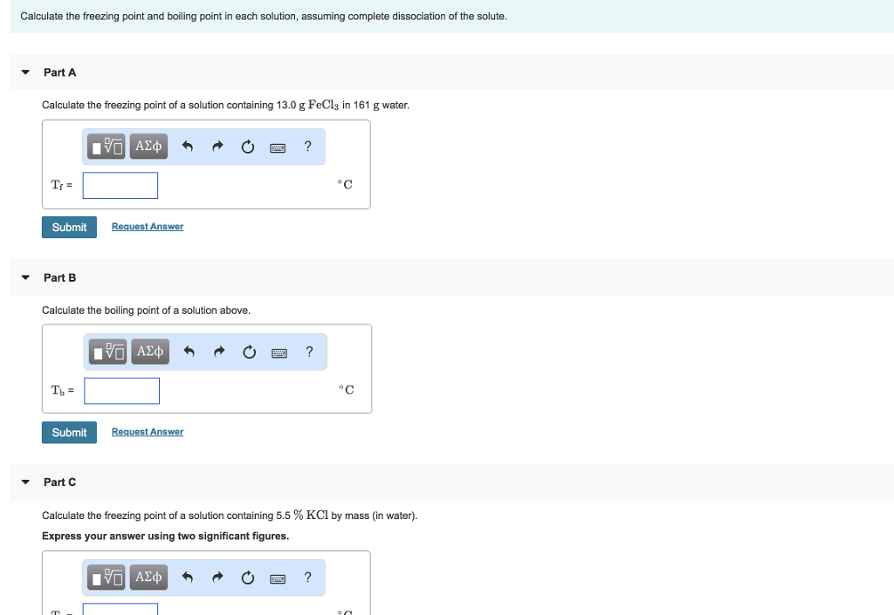
Task: Open the on-screen keyboard shortcuts in Part B
Action: [278, 351]
